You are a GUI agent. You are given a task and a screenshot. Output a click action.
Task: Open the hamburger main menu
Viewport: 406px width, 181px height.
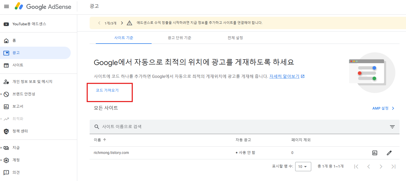[x=6, y=6]
